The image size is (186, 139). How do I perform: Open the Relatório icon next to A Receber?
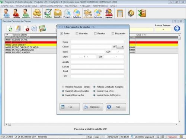[x=98, y=13]
